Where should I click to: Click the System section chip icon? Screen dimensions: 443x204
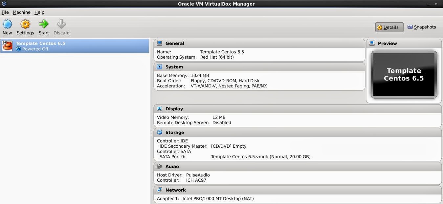point(160,67)
